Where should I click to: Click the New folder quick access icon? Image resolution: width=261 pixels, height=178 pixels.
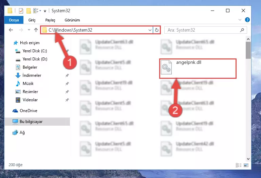[29, 11]
